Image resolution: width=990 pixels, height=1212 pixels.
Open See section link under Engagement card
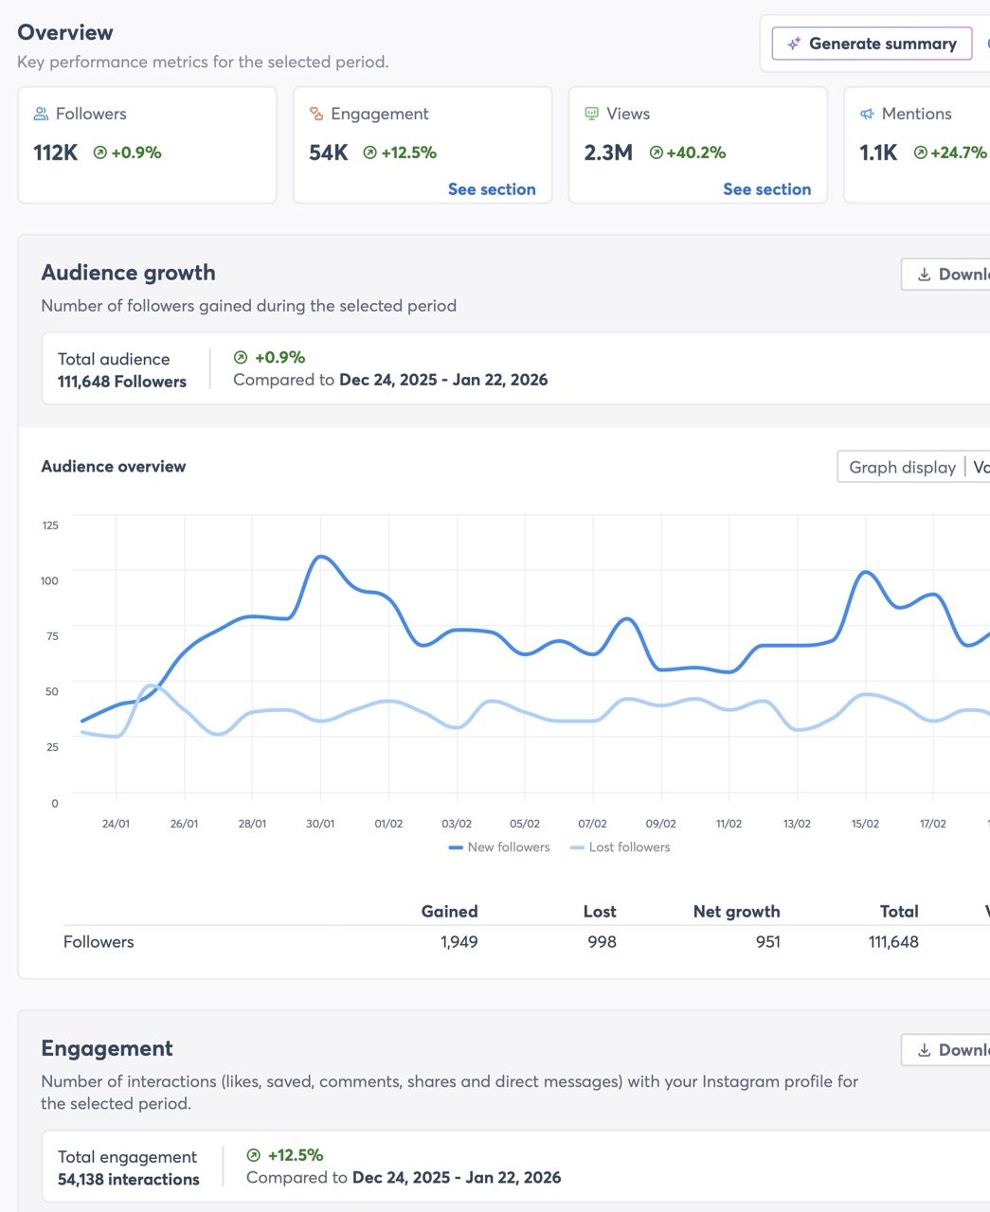click(492, 189)
